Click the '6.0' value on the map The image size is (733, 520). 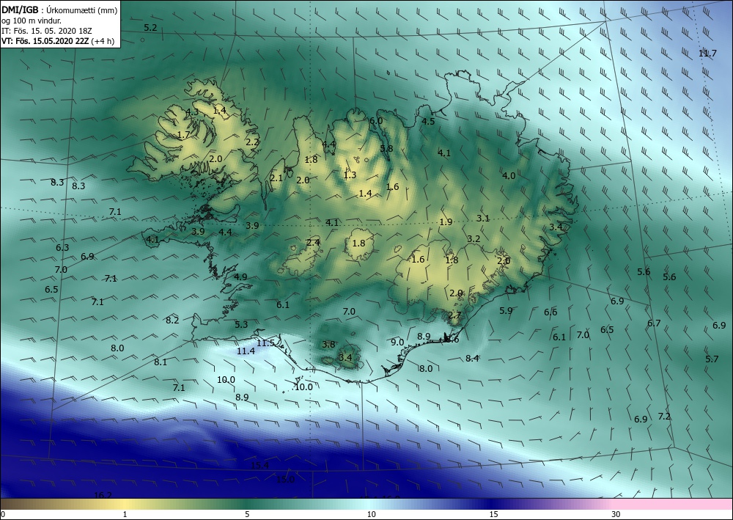[x=376, y=120]
